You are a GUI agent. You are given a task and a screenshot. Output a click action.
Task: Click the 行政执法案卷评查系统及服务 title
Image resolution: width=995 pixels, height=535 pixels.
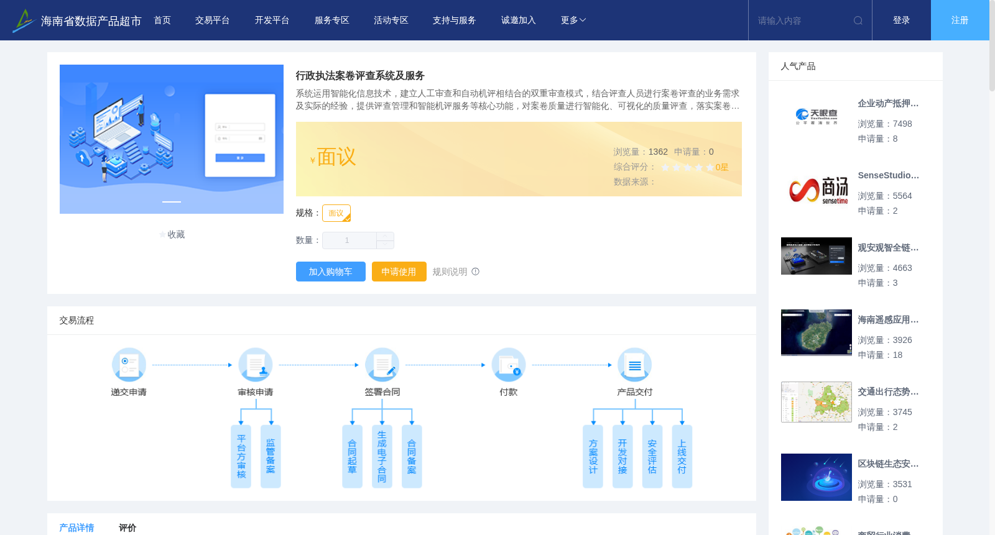tap(360, 75)
